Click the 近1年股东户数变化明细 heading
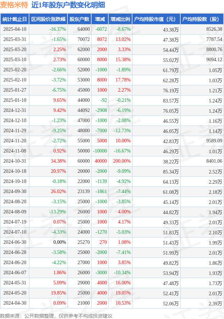This screenshot has height=319, width=224. tap(68, 5)
